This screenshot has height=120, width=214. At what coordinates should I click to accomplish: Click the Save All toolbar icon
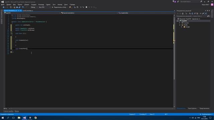pyautogui.click(x=19, y=7)
